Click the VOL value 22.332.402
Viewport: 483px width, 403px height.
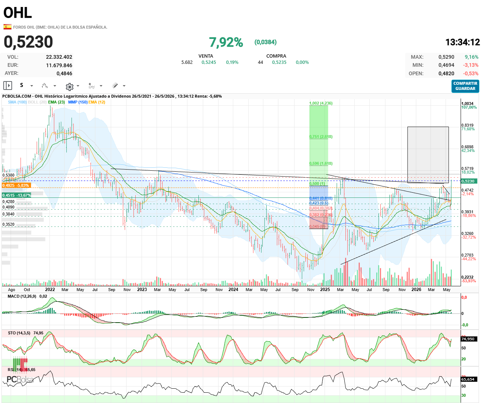coord(59,57)
